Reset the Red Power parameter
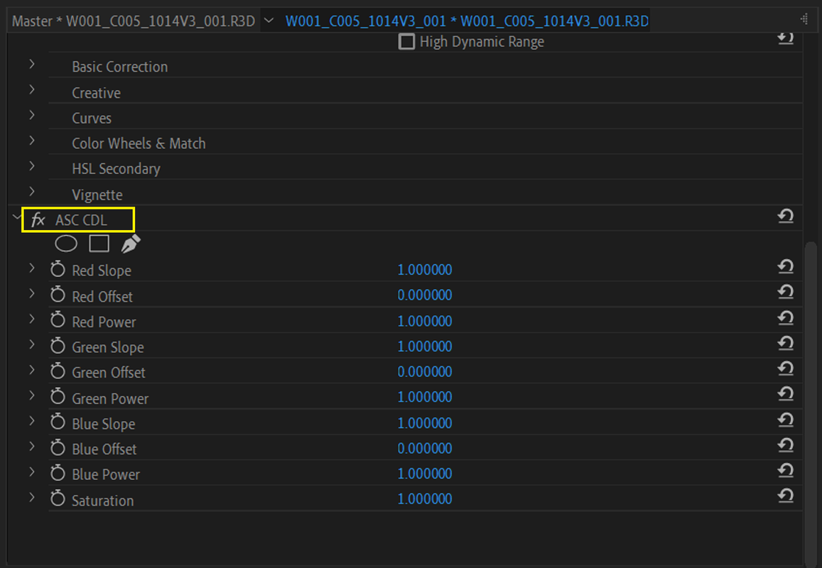The image size is (822, 568). 785,318
